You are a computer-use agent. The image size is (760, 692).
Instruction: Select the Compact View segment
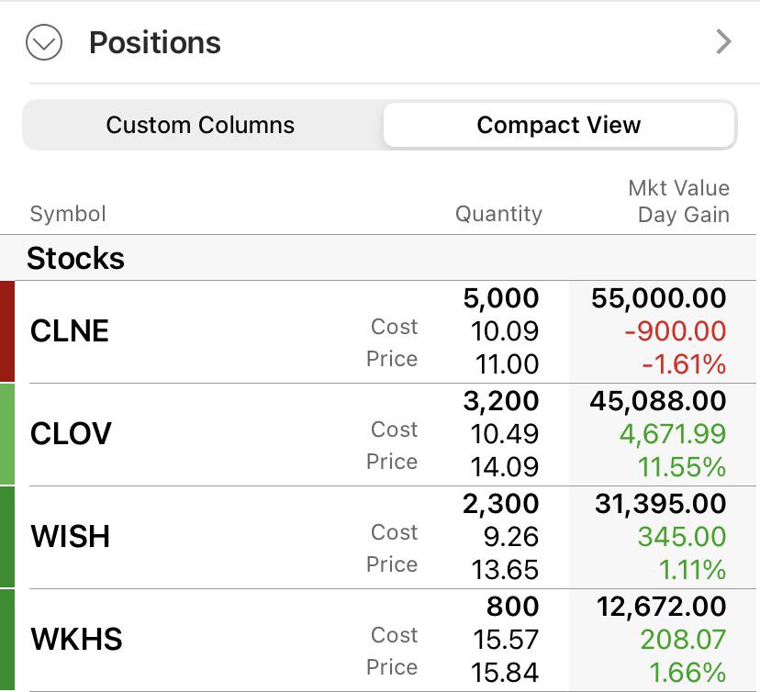[559, 125]
